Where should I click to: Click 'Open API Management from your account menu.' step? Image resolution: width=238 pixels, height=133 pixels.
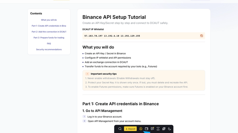tap(115, 121)
